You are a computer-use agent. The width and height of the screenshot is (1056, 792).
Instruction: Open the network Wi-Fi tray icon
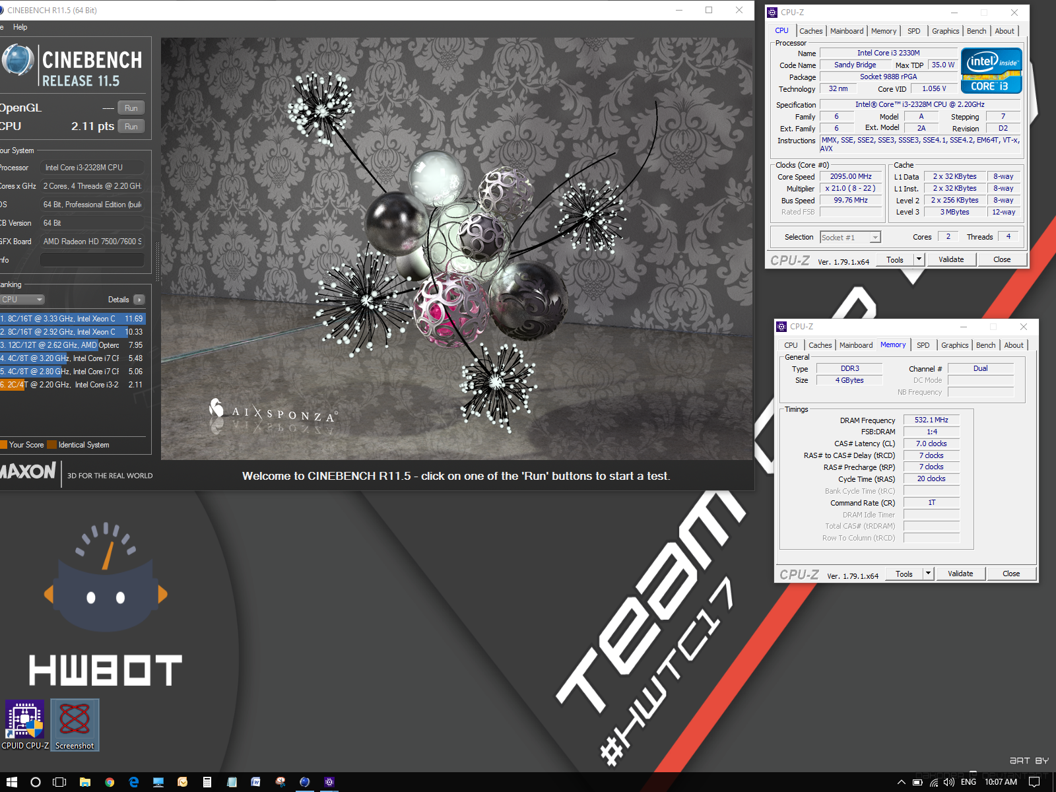[x=934, y=782]
